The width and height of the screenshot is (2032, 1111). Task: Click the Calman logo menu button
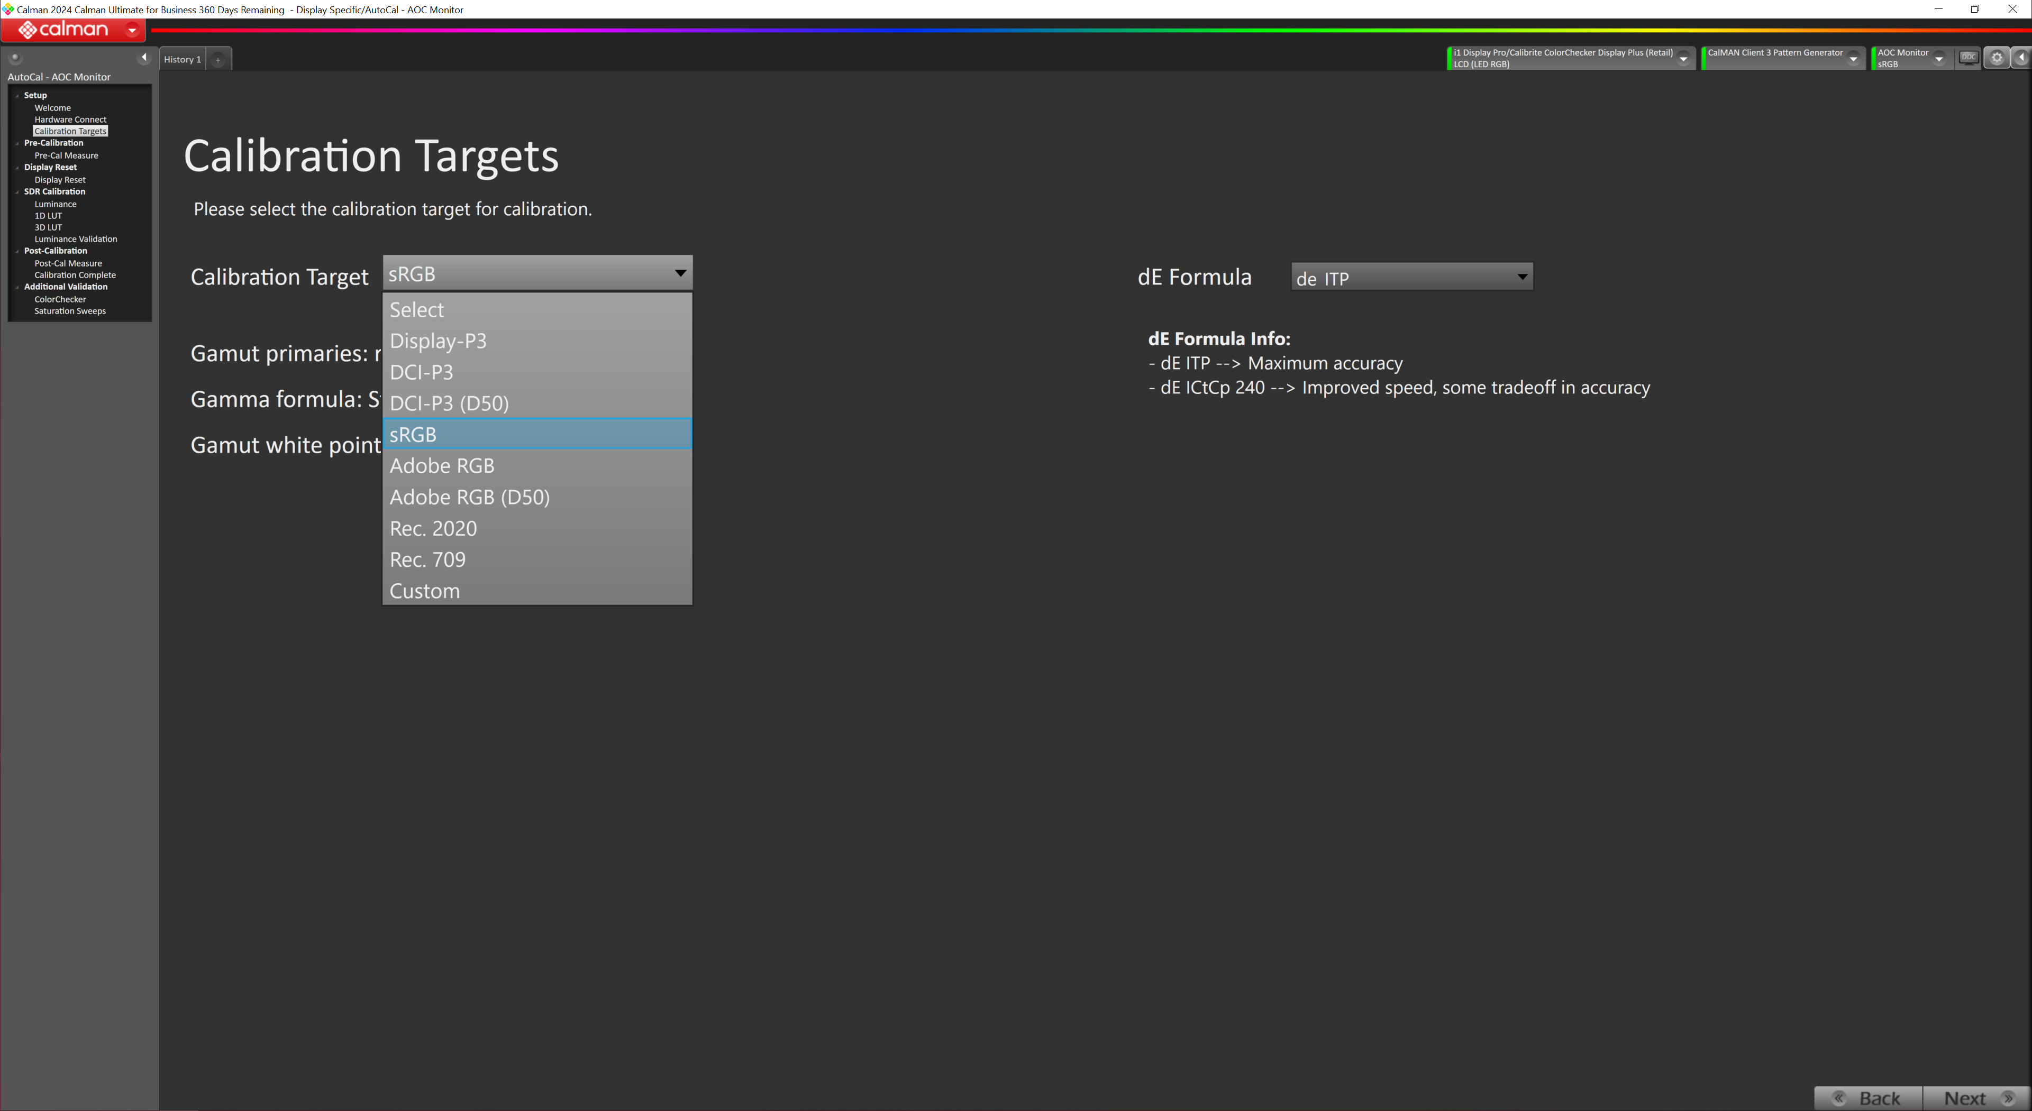pyautogui.click(x=72, y=30)
